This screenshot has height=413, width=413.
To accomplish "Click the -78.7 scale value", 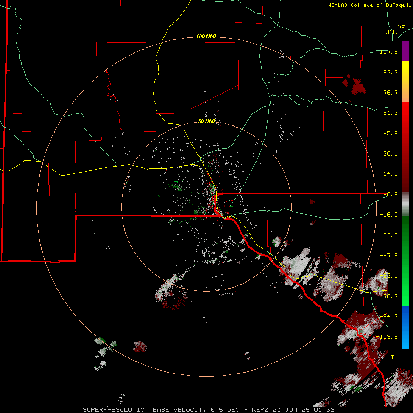I will [x=389, y=296].
